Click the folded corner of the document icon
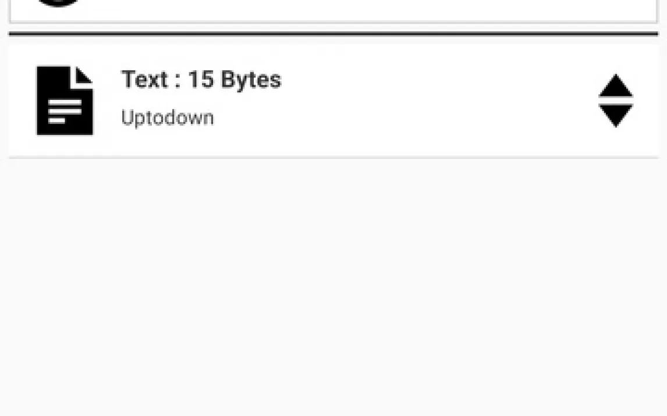The image size is (667, 416). click(x=84, y=75)
